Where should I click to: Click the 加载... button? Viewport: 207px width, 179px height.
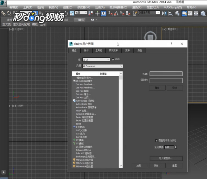click(140, 166)
